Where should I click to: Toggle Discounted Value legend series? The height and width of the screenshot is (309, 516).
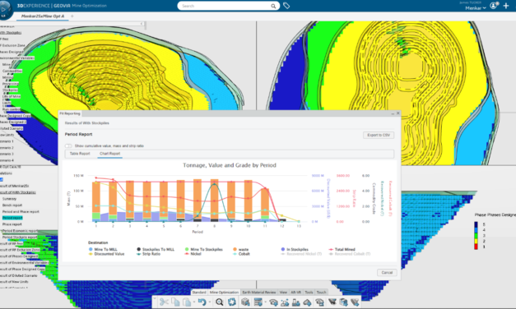[106, 254]
